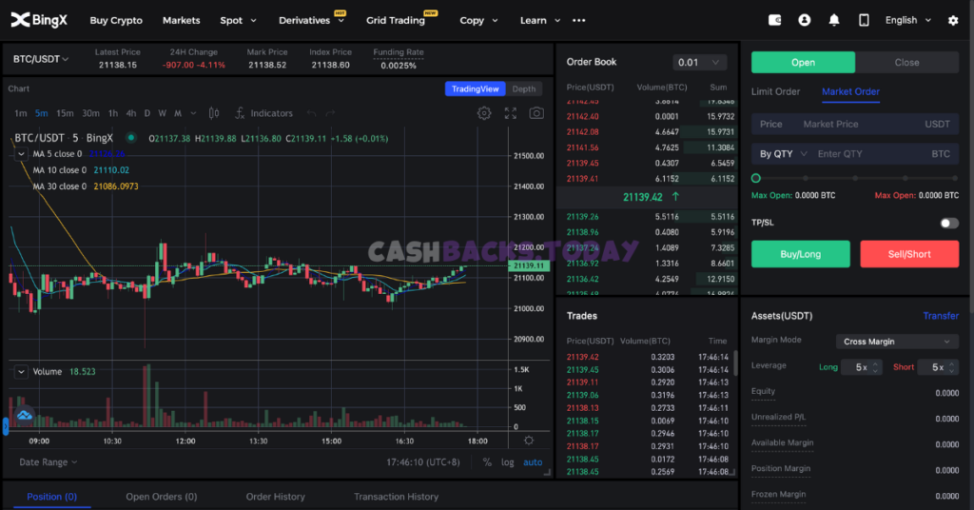
Task: Open order book 0.01 precision dropdown
Action: [700, 63]
